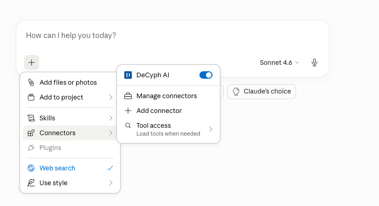Select Add to project menu item
The width and height of the screenshot is (379, 206).
pyautogui.click(x=70, y=97)
